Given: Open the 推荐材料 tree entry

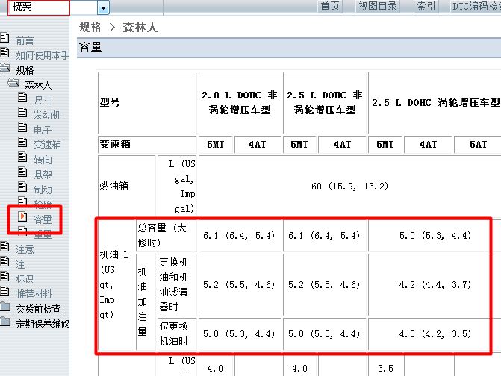Looking at the screenshot, I should point(34,294).
